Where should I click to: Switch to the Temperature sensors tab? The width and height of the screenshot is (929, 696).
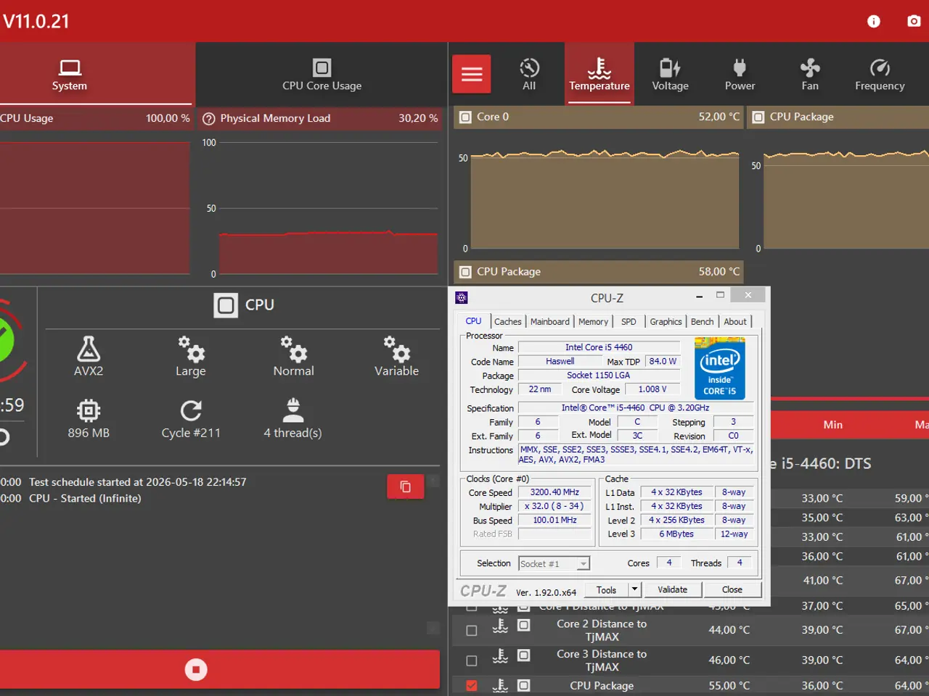[599, 75]
